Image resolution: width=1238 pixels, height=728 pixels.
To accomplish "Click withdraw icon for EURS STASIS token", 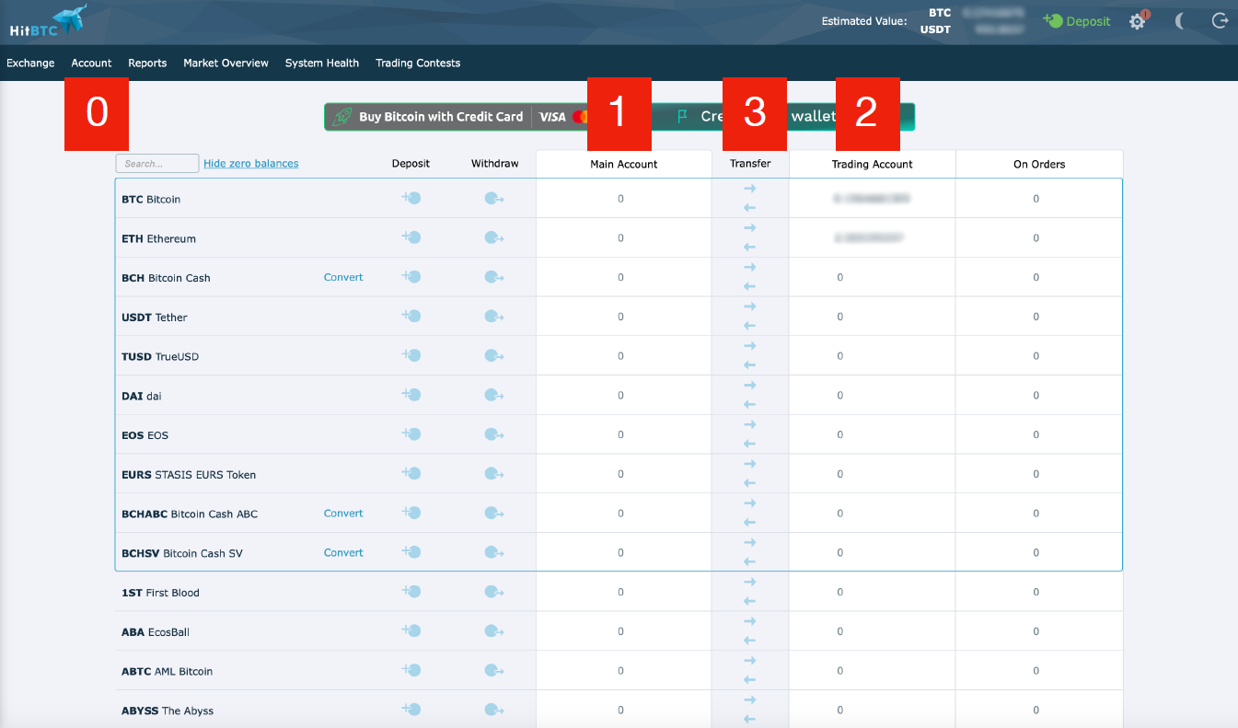I will click(494, 475).
